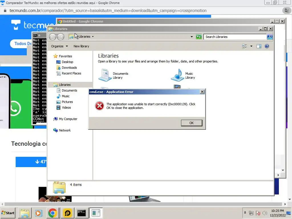Expand the Libraries breadcrumb arrow
Viewport: 292px width, 219px height.
click(93, 37)
